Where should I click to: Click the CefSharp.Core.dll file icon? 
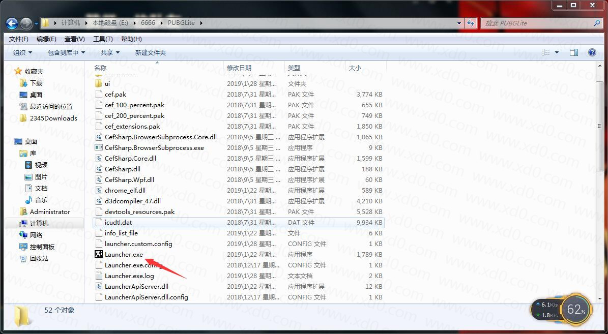click(99, 159)
